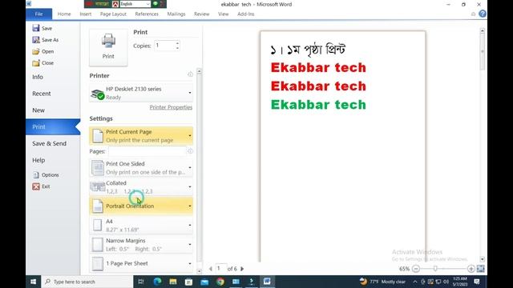
Task: Open the Page Layout ribbon tab
Action: 113,14
